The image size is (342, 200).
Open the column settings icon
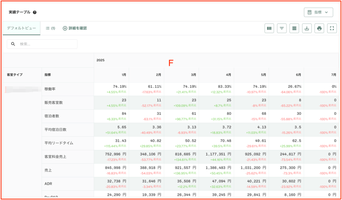coord(269,29)
